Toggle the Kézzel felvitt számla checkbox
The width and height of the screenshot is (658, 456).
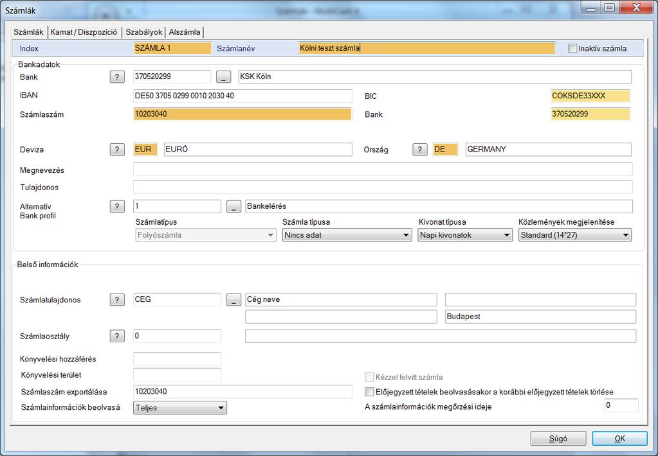[369, 377]
